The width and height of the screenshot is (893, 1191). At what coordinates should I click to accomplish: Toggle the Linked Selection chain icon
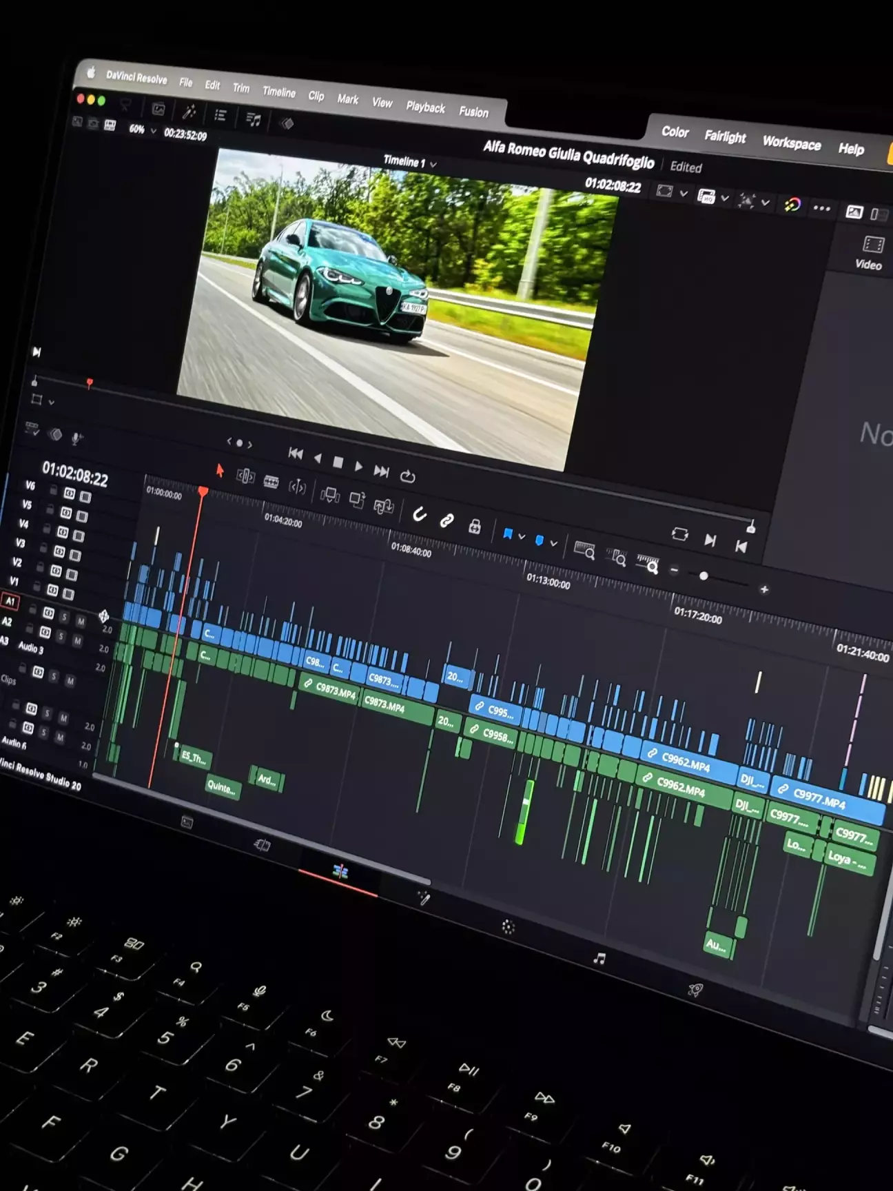pos(446,520)
